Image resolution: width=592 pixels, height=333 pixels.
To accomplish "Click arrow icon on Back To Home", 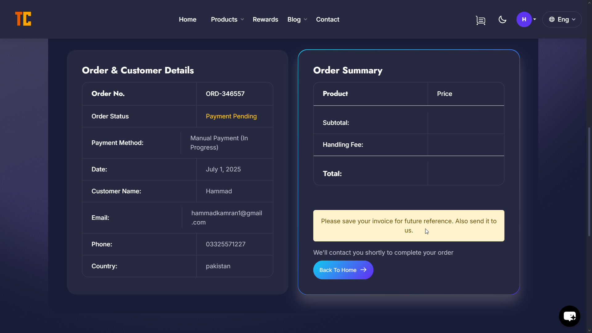I will [x=364, y=270].
